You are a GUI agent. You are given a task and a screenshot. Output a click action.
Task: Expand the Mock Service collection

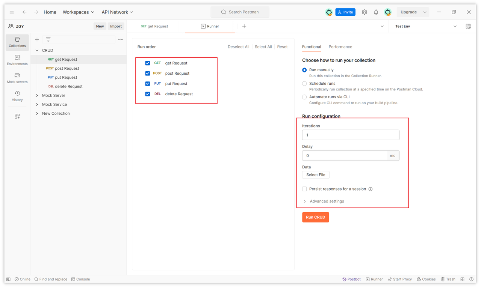point(37,104)
